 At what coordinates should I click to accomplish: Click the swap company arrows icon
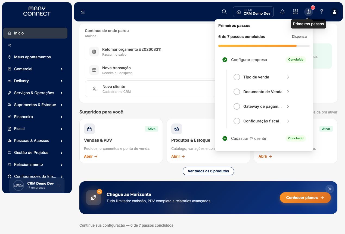tap(59, 185)
